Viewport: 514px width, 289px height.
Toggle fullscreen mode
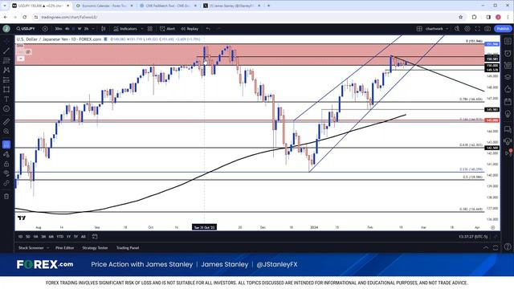pyautogui.click(x=478, y=29)
